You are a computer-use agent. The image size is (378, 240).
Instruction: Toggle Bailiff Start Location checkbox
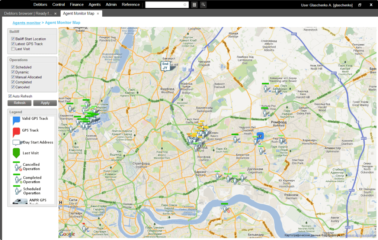(x=13, y=39)
